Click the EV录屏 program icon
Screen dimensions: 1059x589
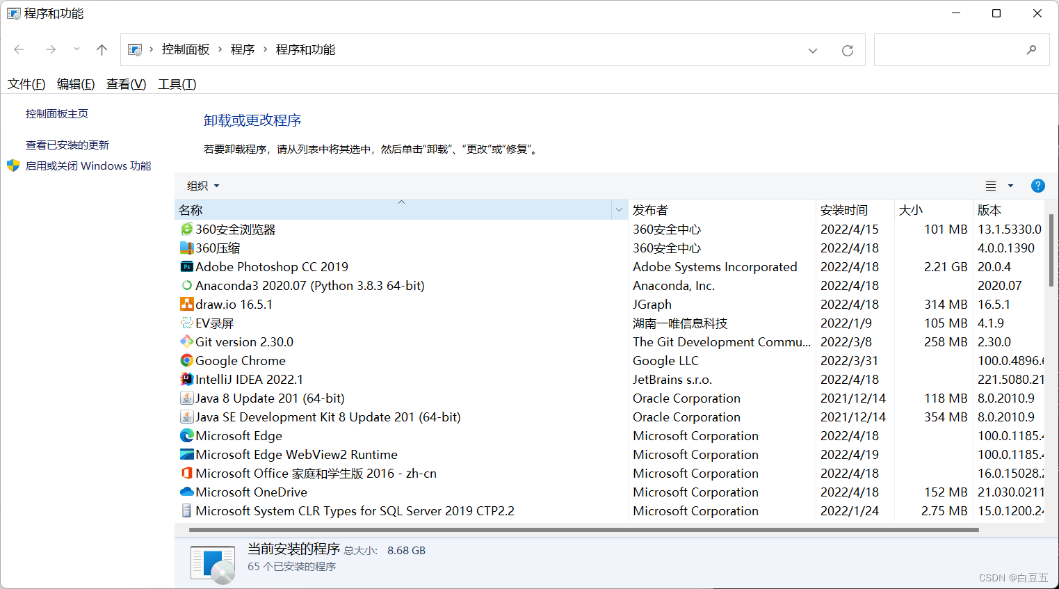click(186, 323)
